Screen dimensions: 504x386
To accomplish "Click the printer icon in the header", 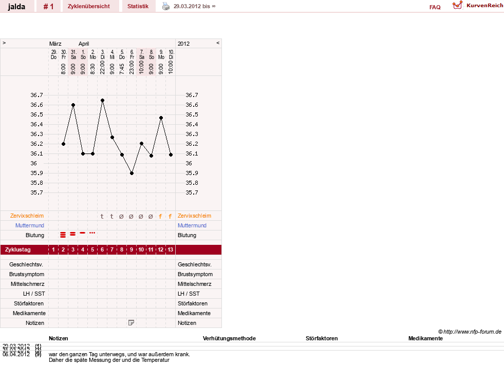I will [166, 6].
